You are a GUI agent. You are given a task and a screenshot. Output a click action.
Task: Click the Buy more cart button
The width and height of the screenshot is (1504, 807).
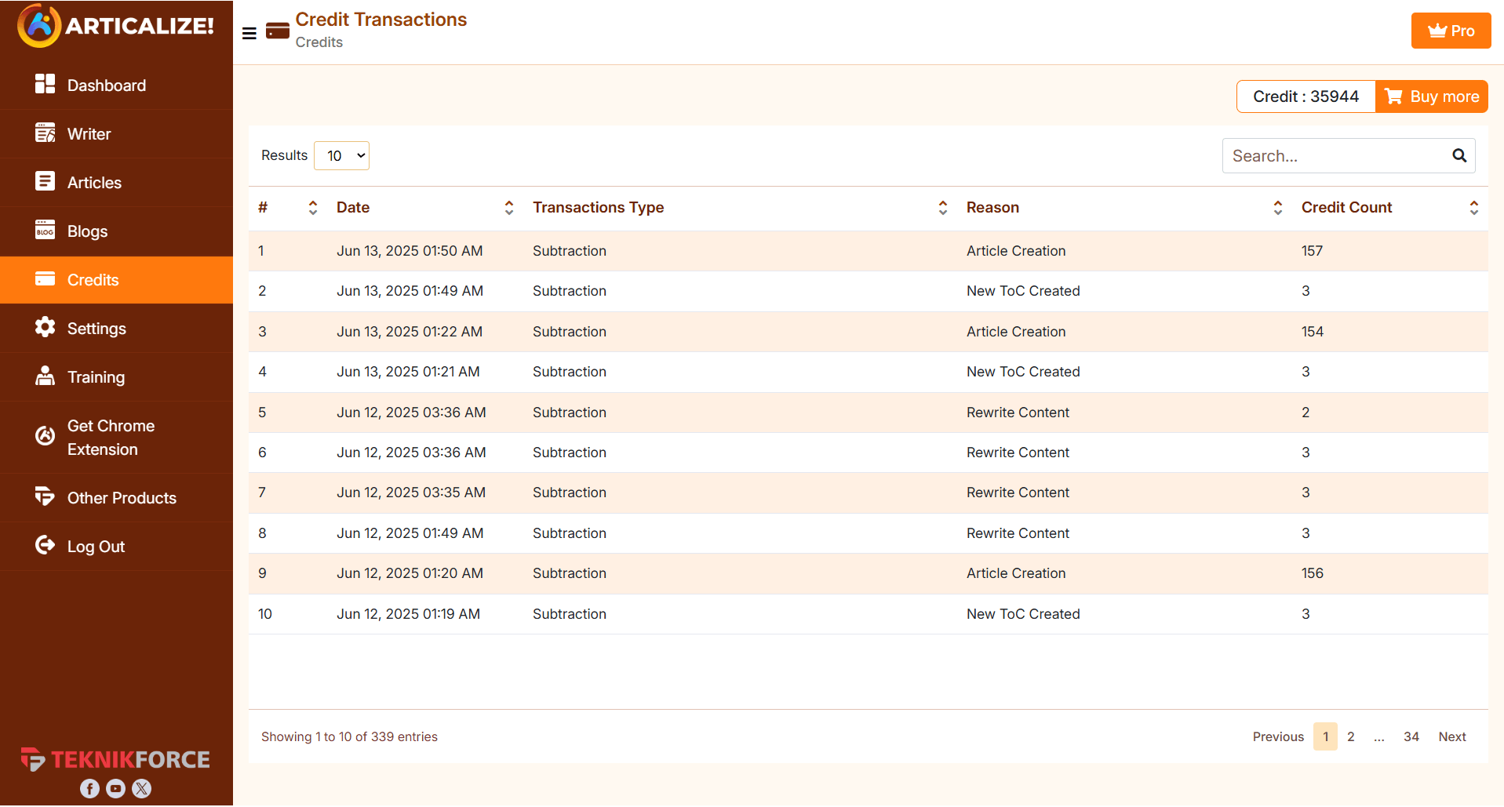click(x=1431, y=96)
